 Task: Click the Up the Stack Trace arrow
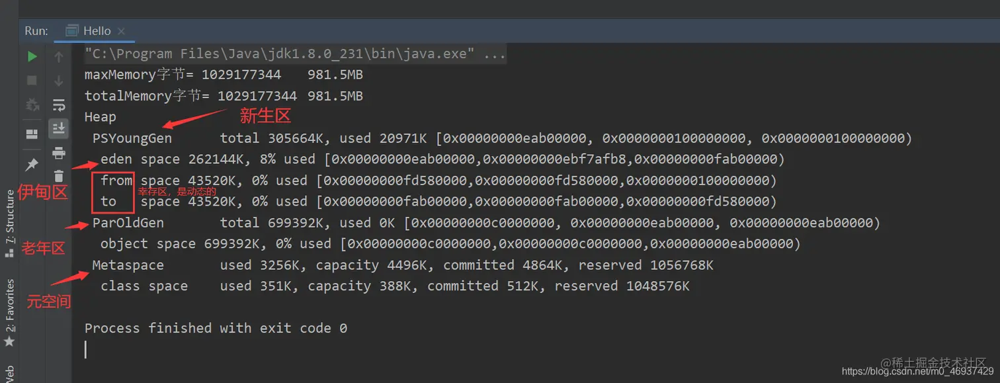pos(59,57)
